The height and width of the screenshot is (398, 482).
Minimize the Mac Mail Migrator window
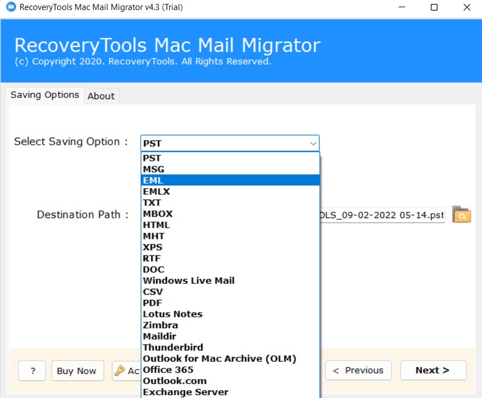(x=402, y=7)
